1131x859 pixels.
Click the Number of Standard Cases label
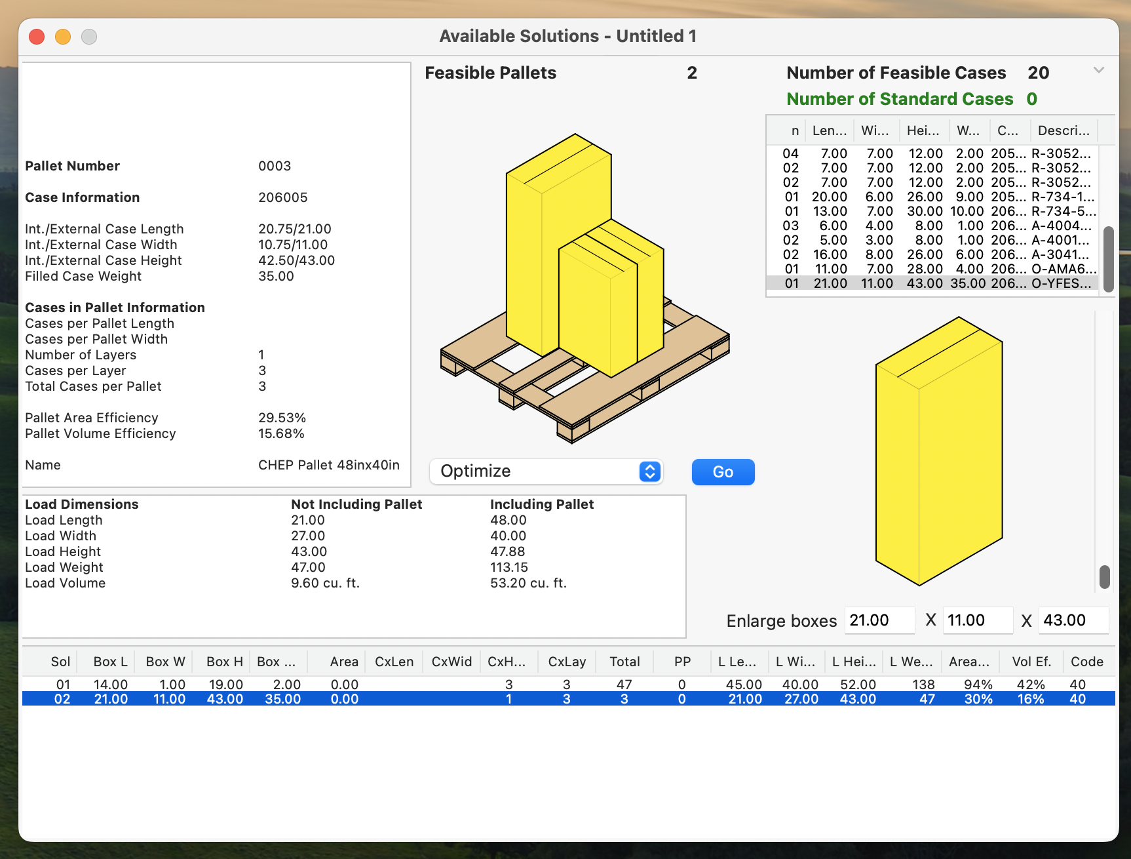[x=900, y=99]
